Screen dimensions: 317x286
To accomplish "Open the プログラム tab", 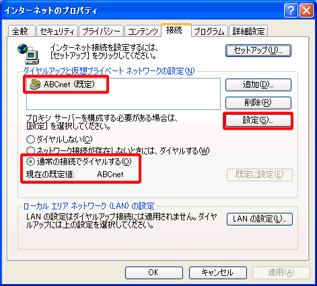I will click(209, 31).
